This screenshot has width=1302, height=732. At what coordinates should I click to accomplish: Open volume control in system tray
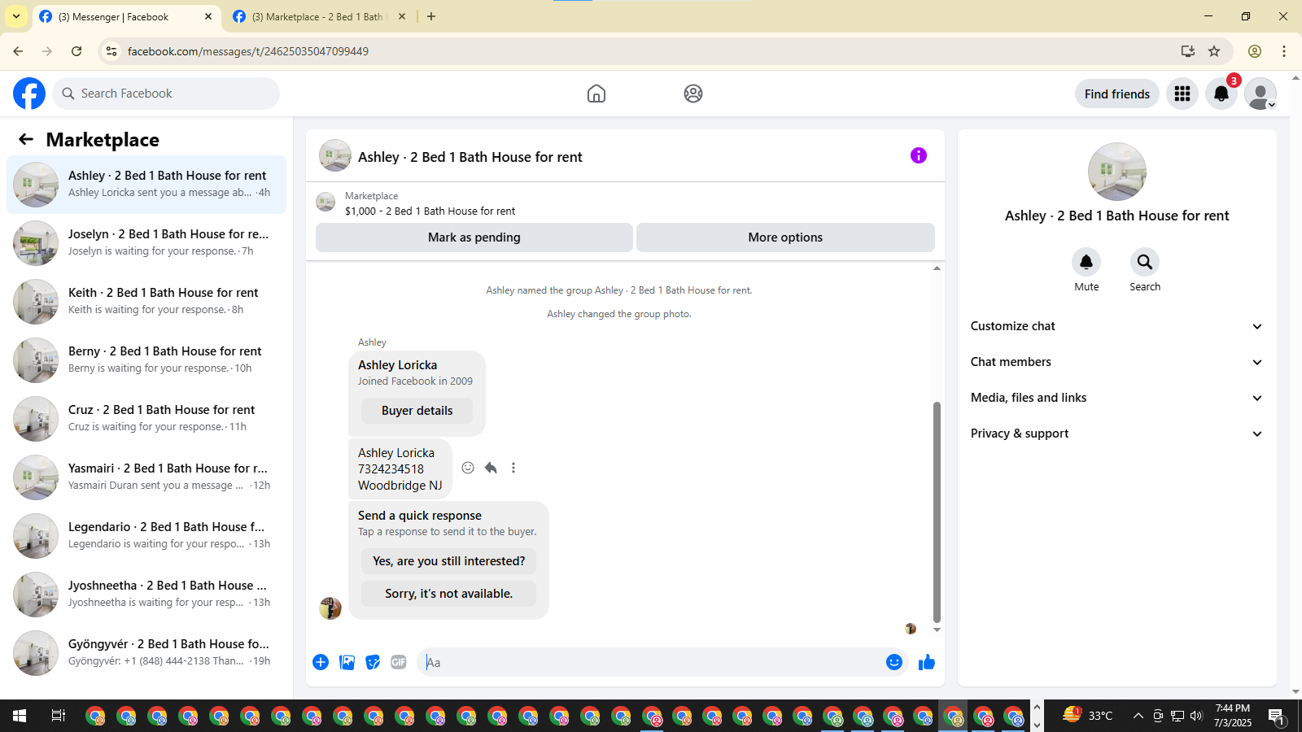coord(1196,716)
